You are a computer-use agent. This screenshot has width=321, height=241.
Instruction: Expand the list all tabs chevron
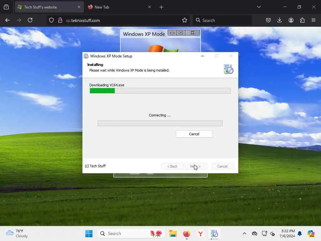[259, 7]
